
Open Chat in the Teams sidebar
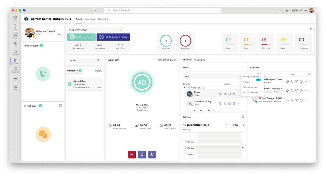pyautogui.click(x=15, y=27)
